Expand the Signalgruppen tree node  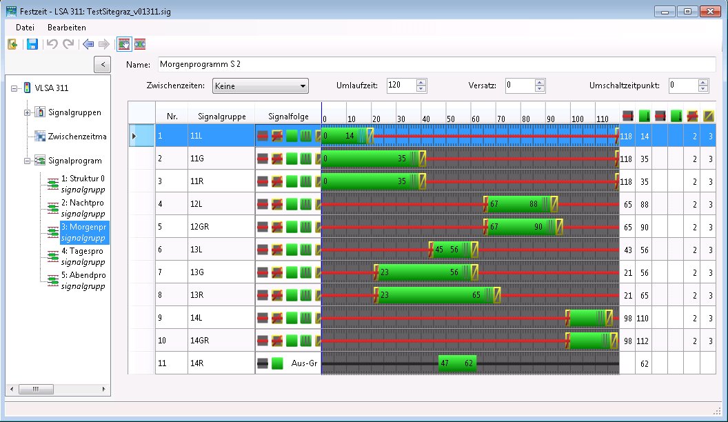pos(28,112)
